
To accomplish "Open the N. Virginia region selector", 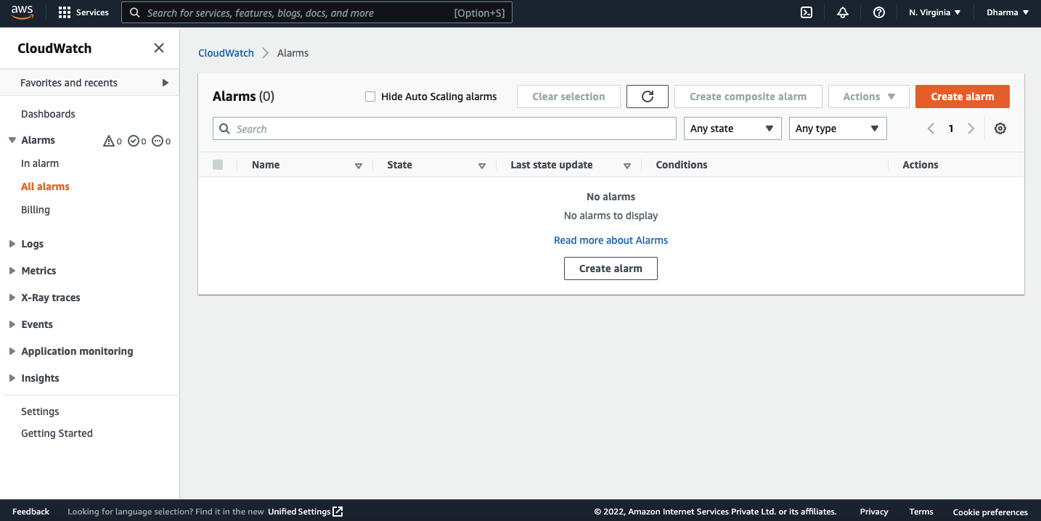I will 934,12.
